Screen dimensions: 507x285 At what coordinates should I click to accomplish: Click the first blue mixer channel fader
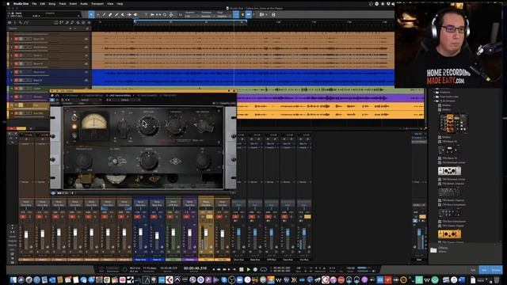(141, 232)
